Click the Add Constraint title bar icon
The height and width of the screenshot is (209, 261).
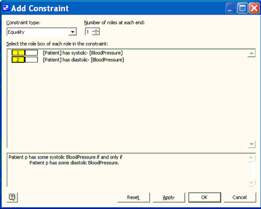click(x=6, y=8)
